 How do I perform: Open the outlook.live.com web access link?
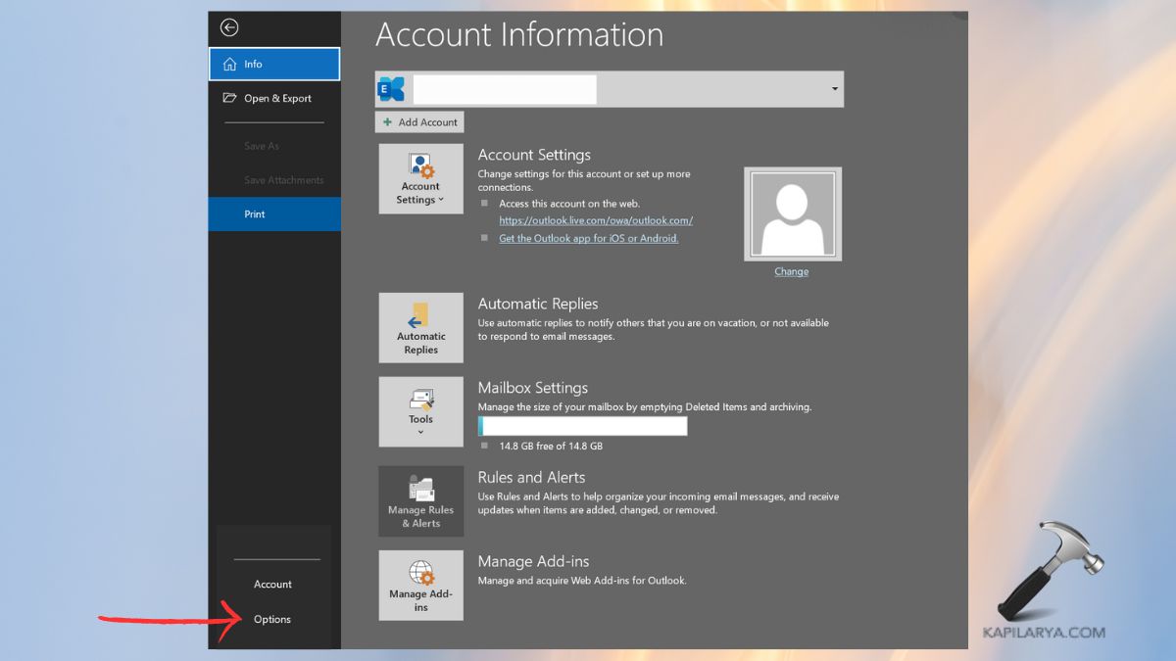click(x=595, y=220)
